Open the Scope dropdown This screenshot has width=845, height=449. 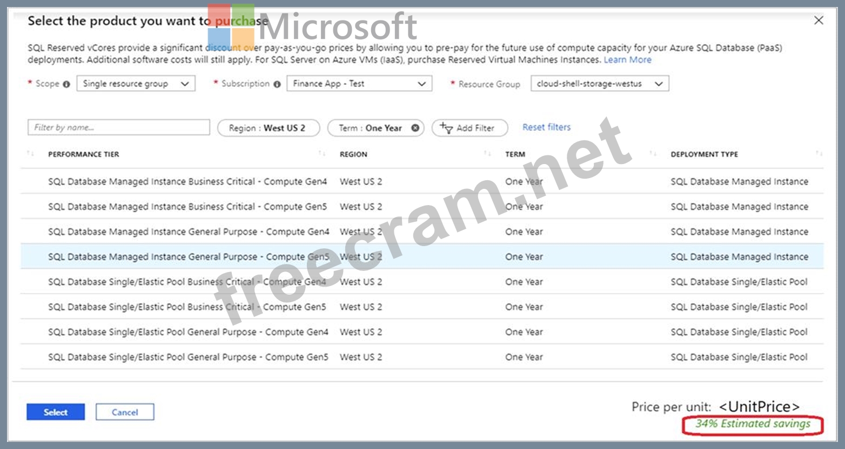coord(136,84)
